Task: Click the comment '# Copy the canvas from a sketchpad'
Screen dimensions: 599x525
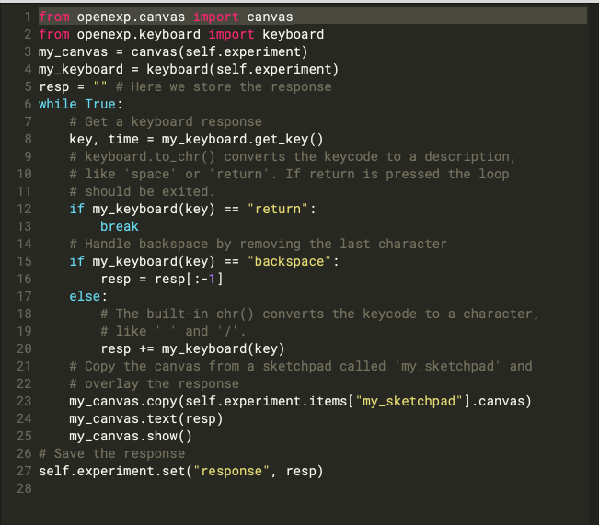Action: point(301,367)
